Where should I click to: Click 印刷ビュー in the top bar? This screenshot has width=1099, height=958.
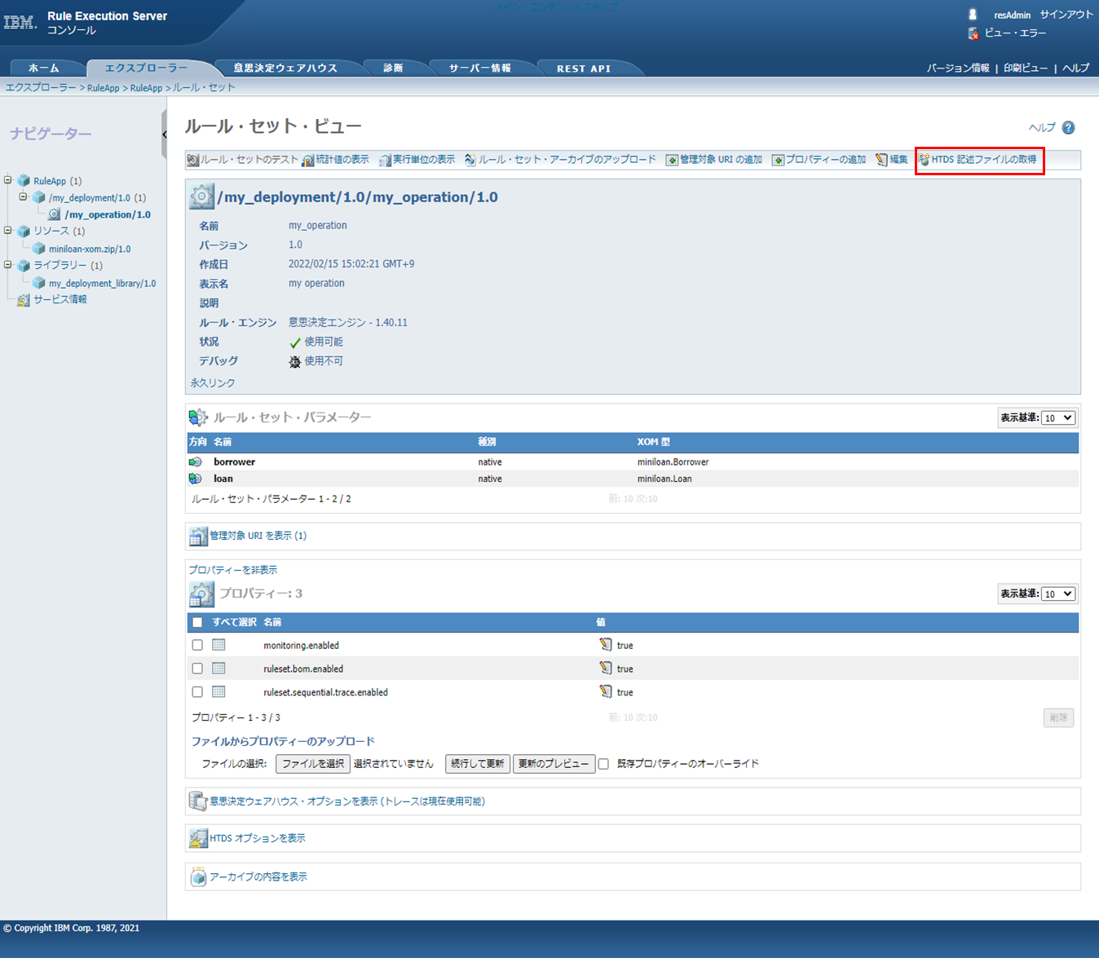1026,68
